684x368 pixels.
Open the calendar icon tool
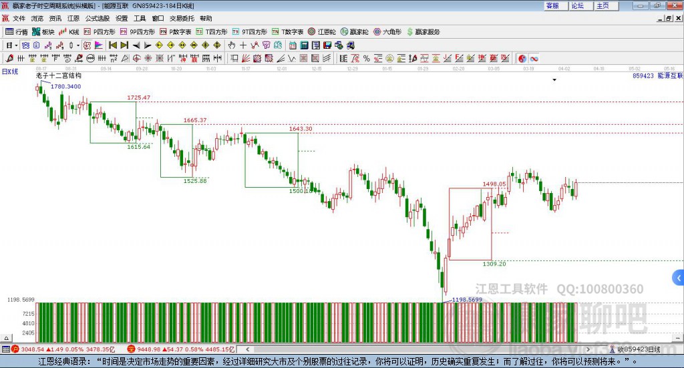pyautogui.click(x=293, y=45)
